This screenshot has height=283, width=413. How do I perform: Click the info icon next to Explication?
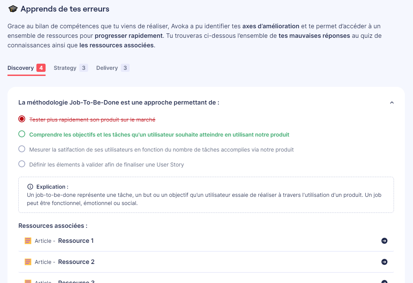30,186
